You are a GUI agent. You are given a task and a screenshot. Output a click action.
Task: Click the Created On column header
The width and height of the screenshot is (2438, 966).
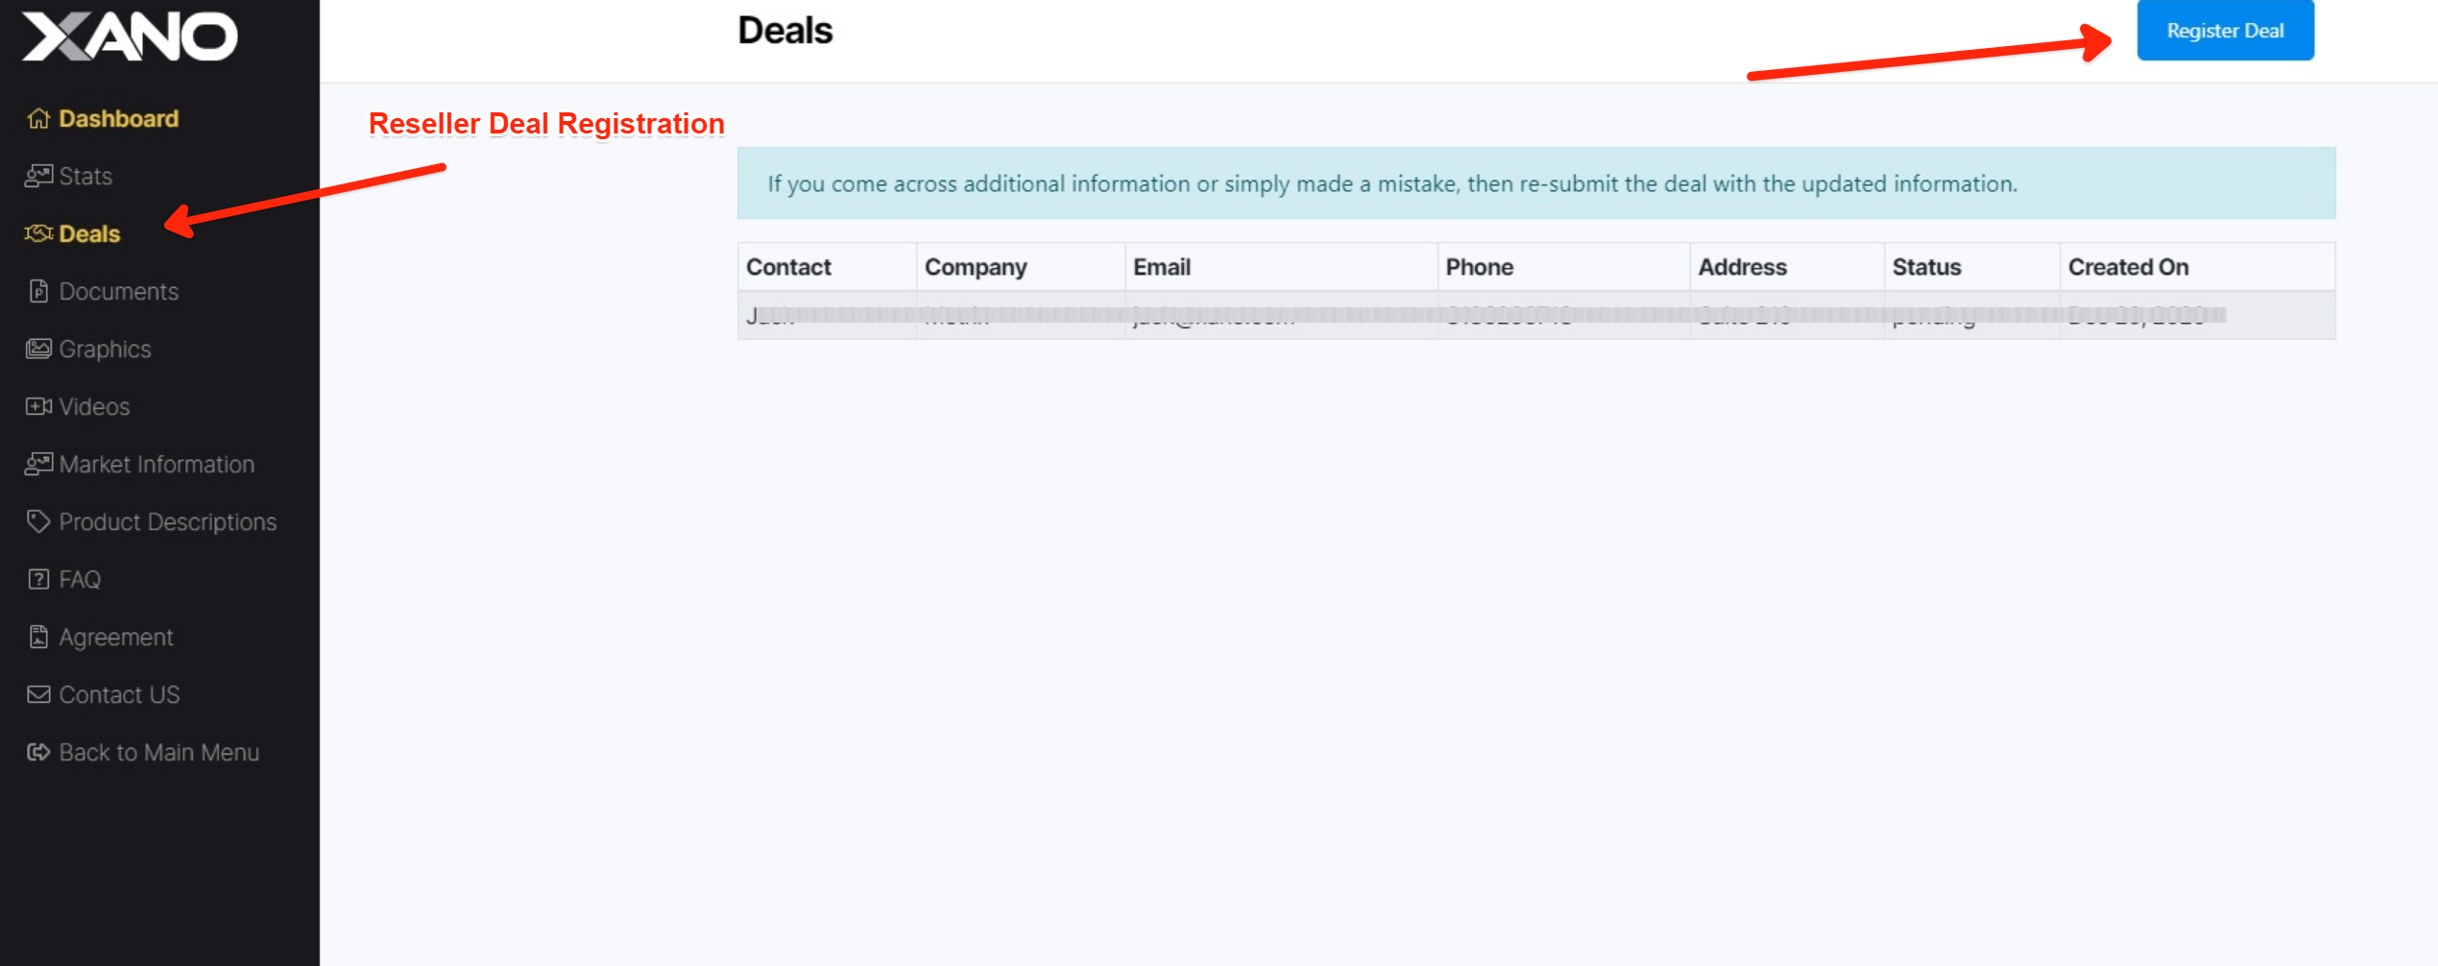2128,267
